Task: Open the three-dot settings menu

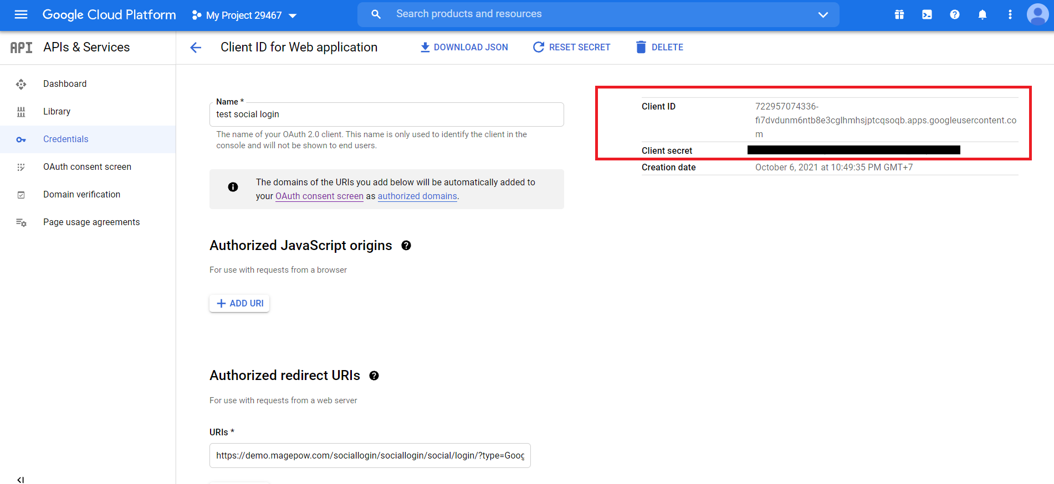Action: pyautogui.click(x=1010, y=15)
